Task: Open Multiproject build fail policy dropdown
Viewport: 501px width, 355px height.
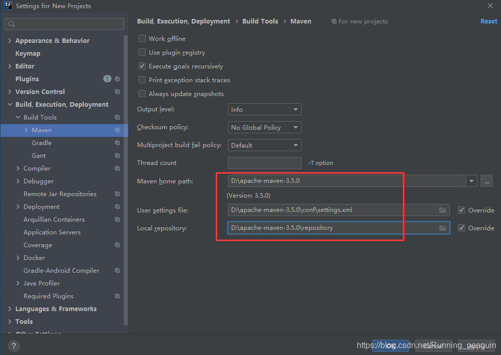Action: (x=265, y=145)
